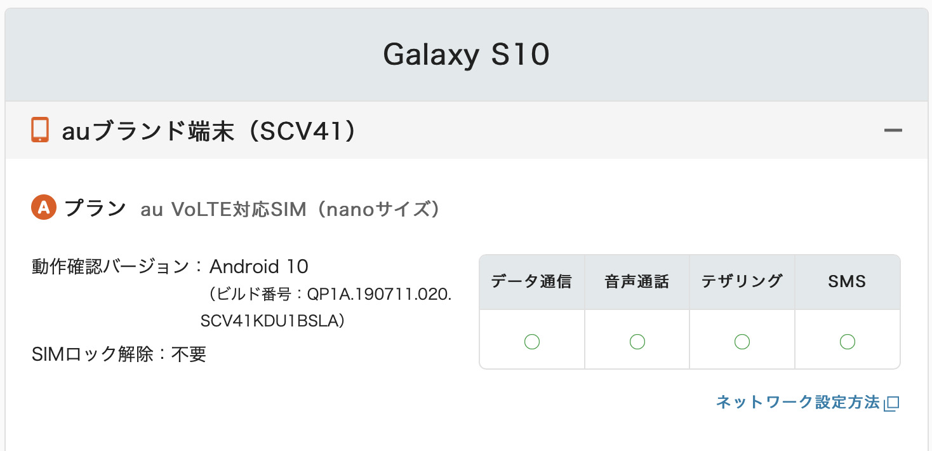Click the green circle under テザリング
This screenshot has width=932, height=451.
[742, 342]
